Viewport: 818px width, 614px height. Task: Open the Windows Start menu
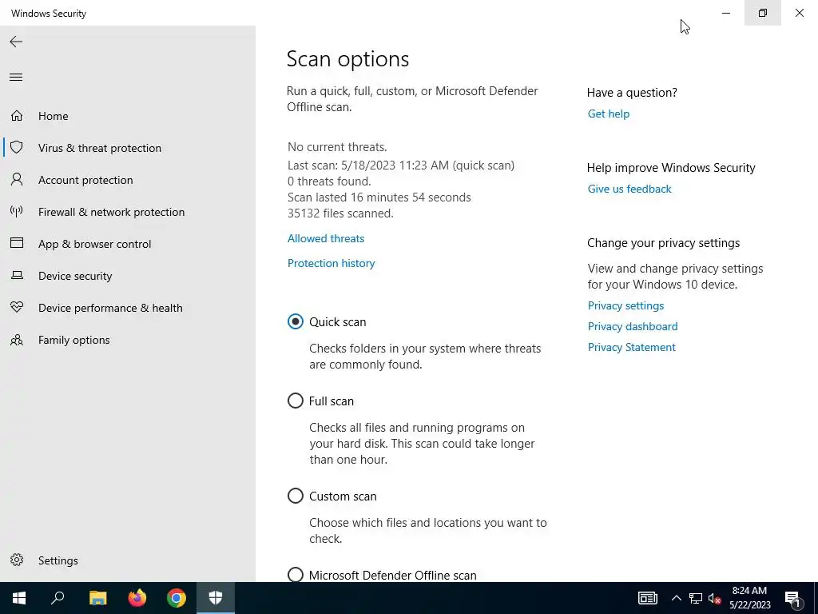click(x=19, y=598)
